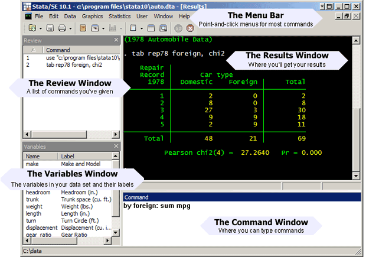
Task: Click the Save floppy disk icon
Action: click(x=50, y=28)
